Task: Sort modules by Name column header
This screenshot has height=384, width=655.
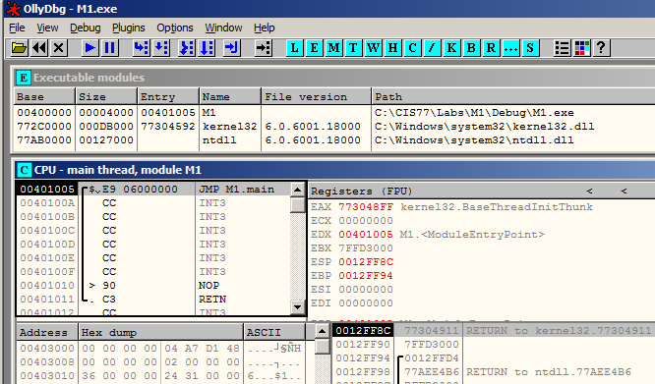Action: tap(230, 96)
